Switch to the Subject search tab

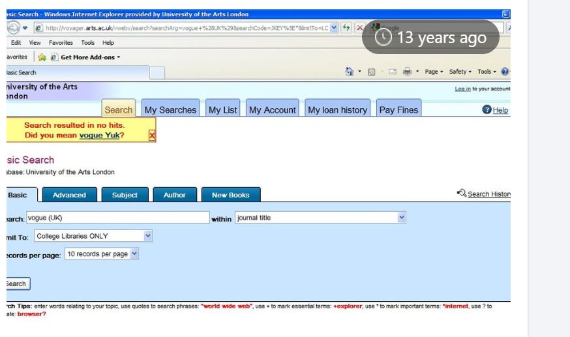(125, 195)
